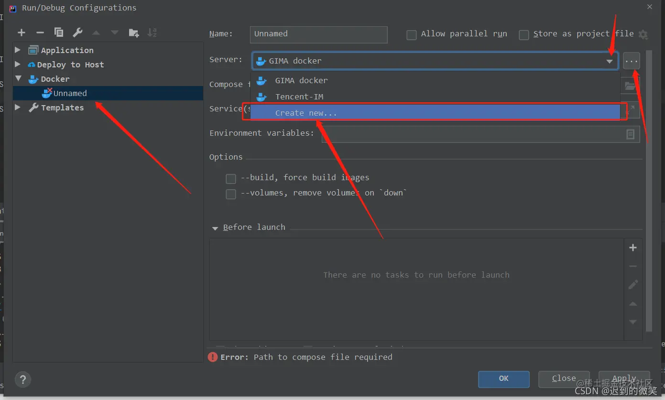Expand the Deploy to Host node
The width and height of the screenshot is (665, 400).
[18, 65]
